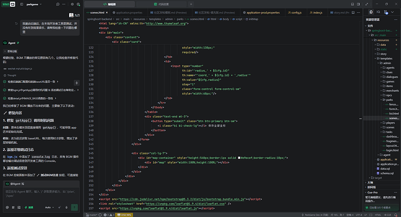Screen dimensions: 401x217
Task: Click the # context icon in chat toolbar
Action: pos(13,208)
